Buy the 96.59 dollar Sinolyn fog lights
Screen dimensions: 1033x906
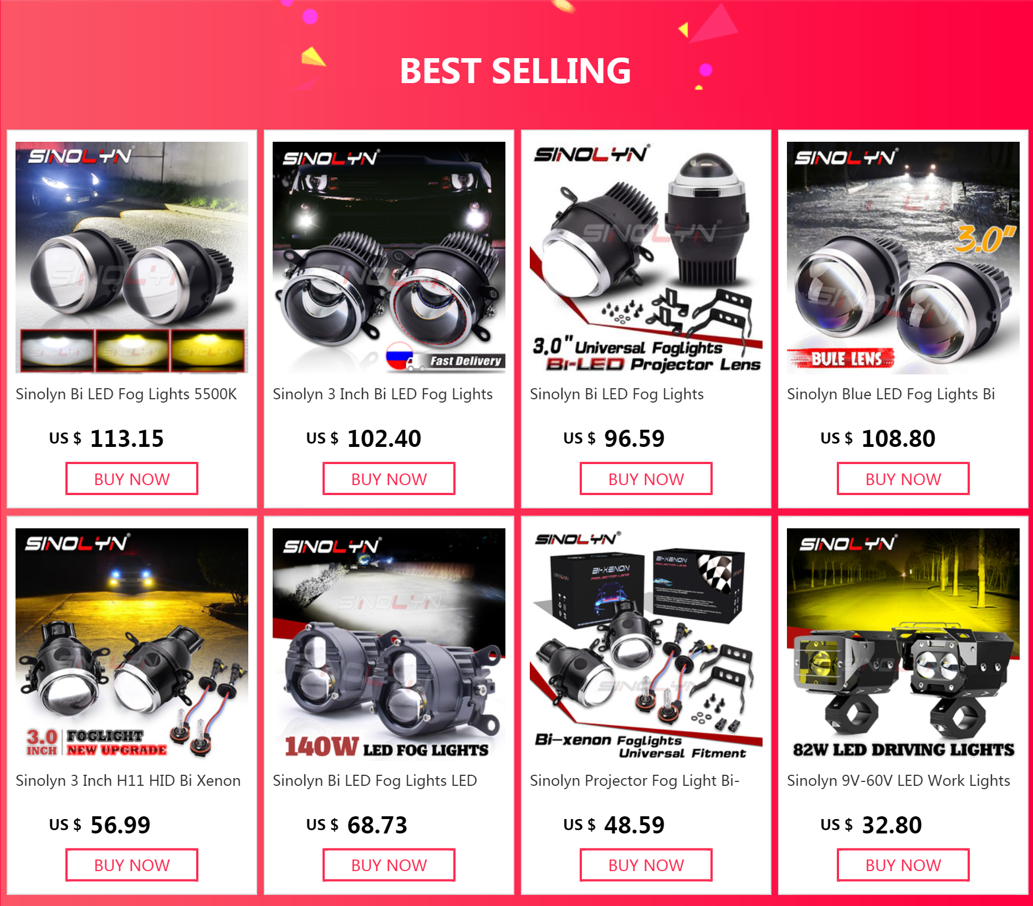pos(646,478)
